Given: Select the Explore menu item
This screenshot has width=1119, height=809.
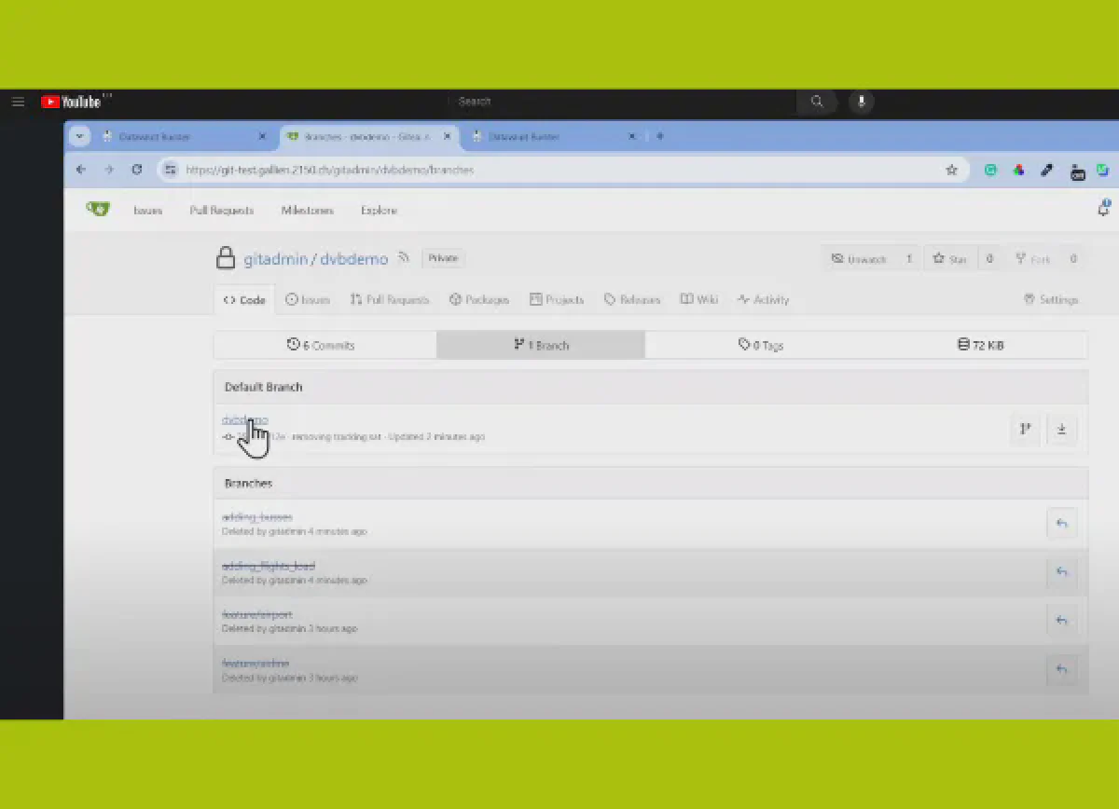Looking at the screenshot, I should [x=379, y=210].
